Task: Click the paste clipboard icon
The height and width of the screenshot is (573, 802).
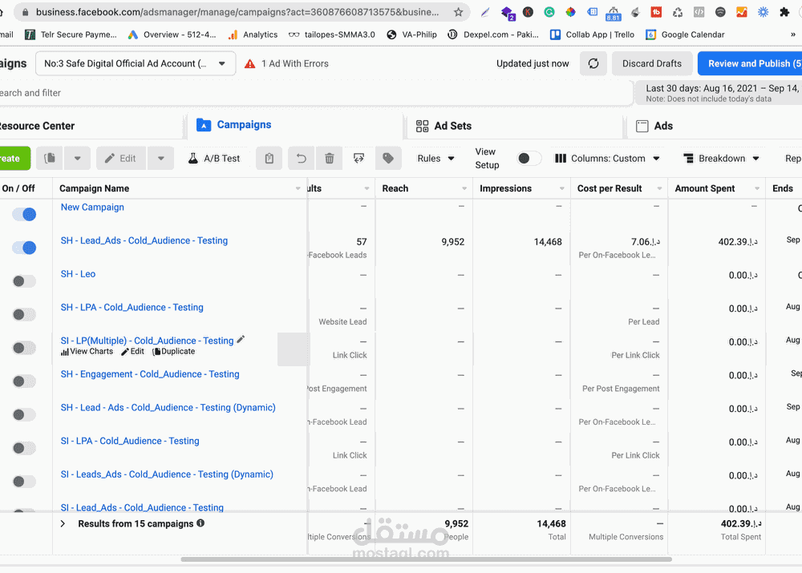Action: pos(269,159)
